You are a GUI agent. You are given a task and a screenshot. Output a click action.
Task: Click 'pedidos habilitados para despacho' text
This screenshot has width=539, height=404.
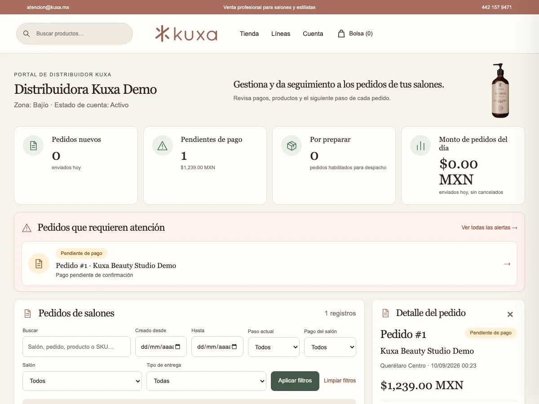348,167
